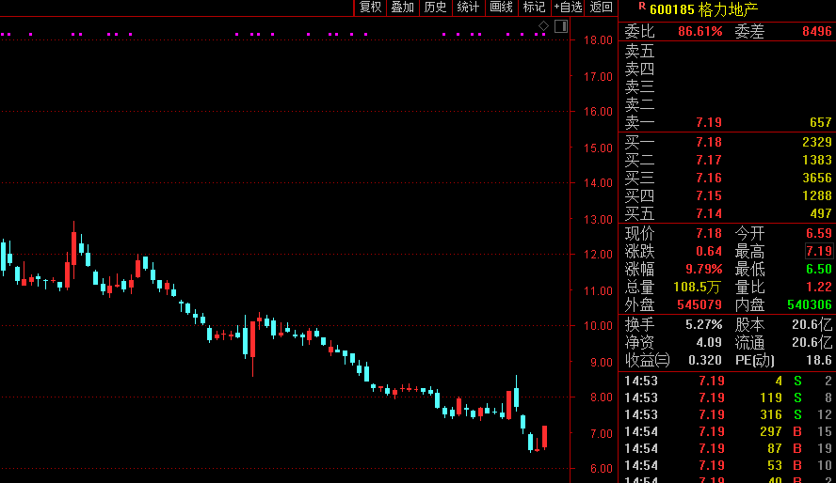Click the 14:54 trade with volume 87
The width and height of the screenshot is (836, 483).
pyautogui.click(x=728, y=449)
